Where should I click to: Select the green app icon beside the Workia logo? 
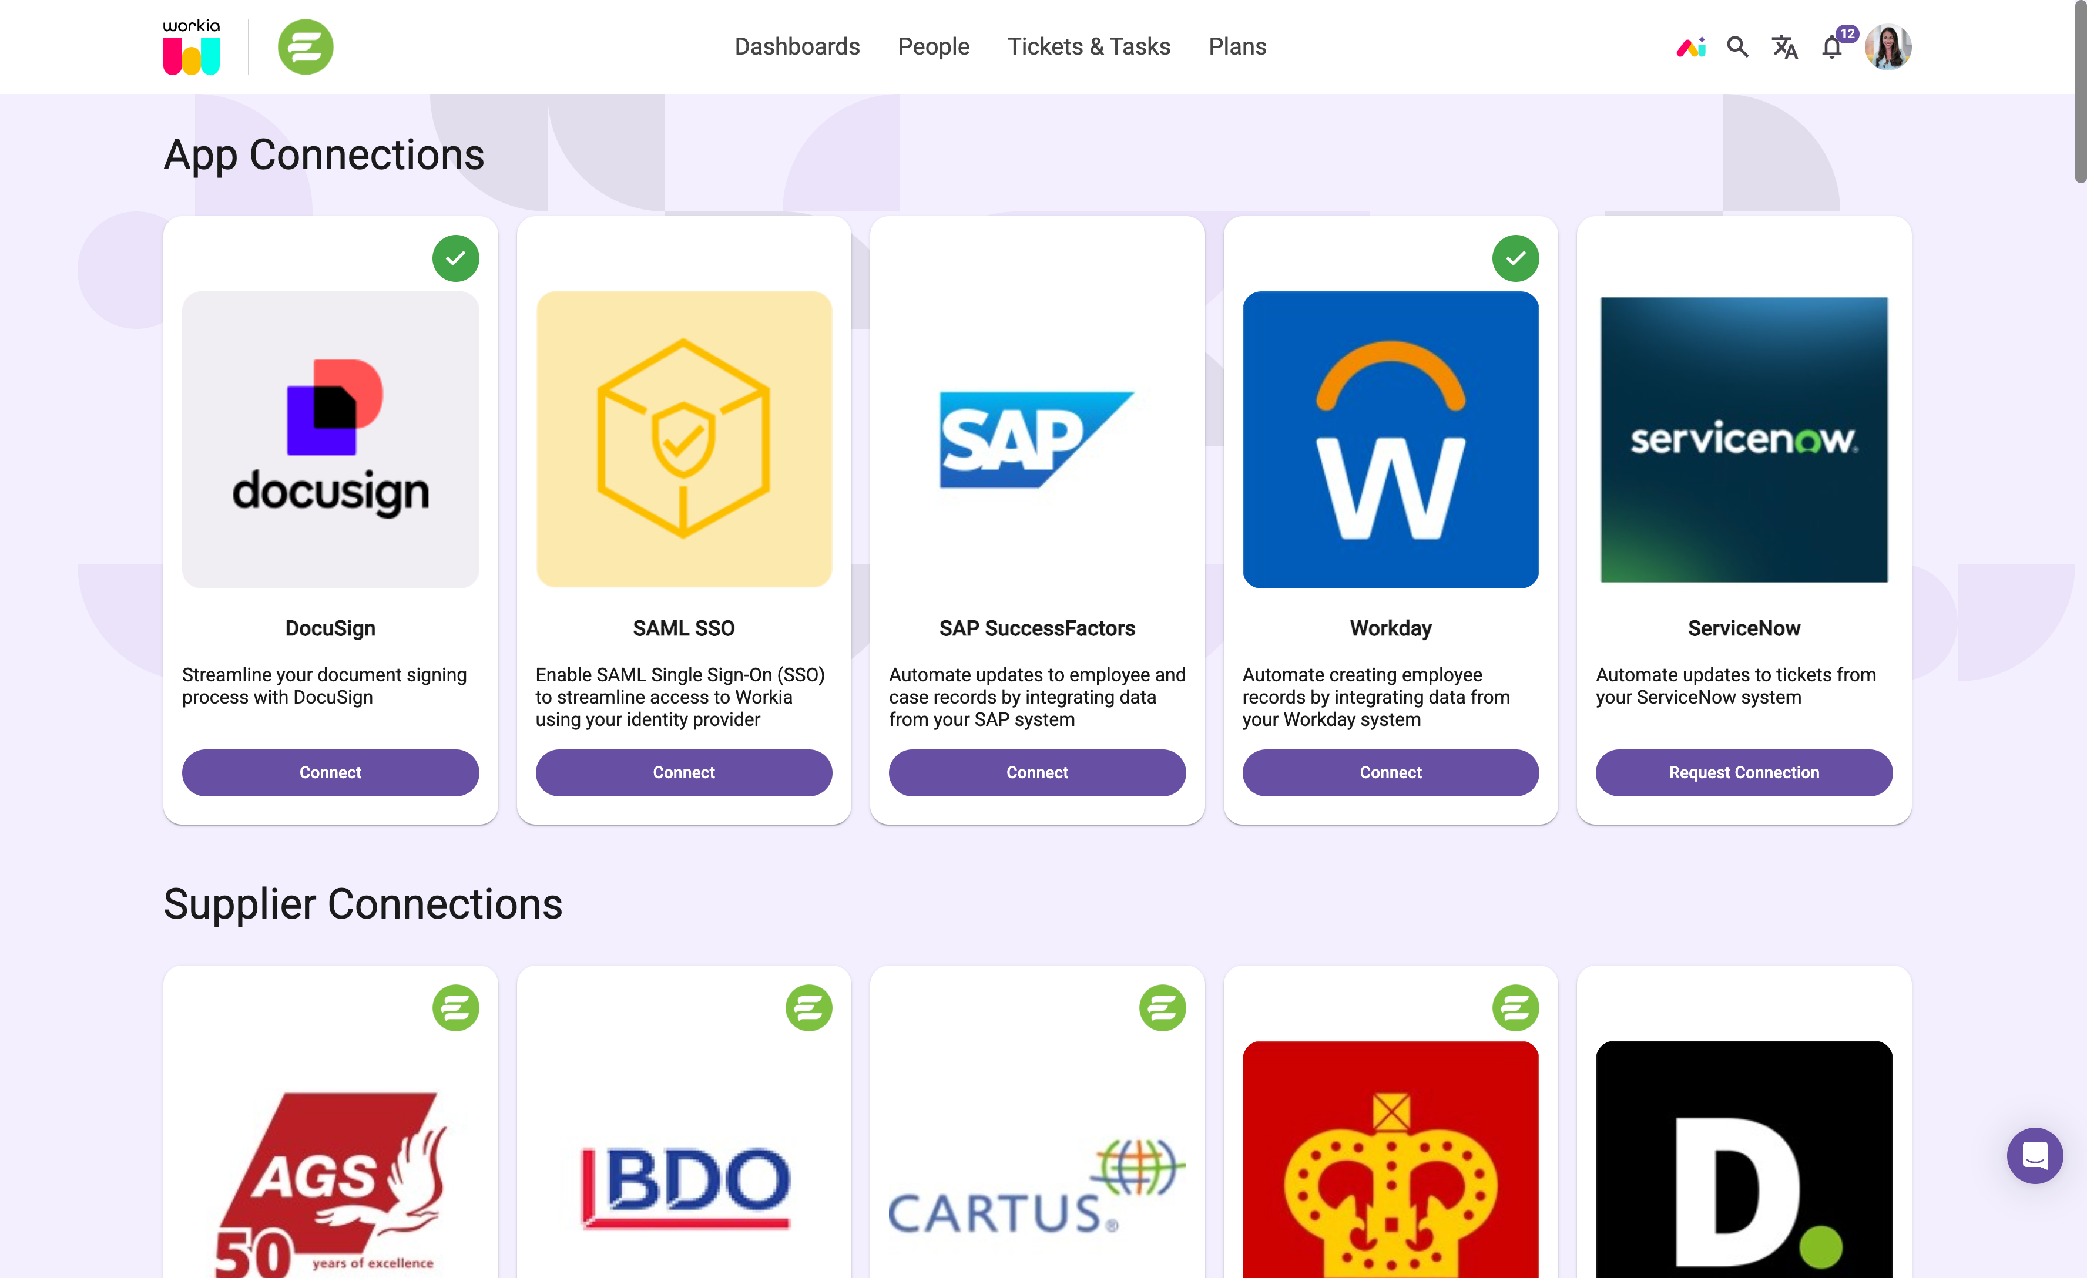click(306, 46)
